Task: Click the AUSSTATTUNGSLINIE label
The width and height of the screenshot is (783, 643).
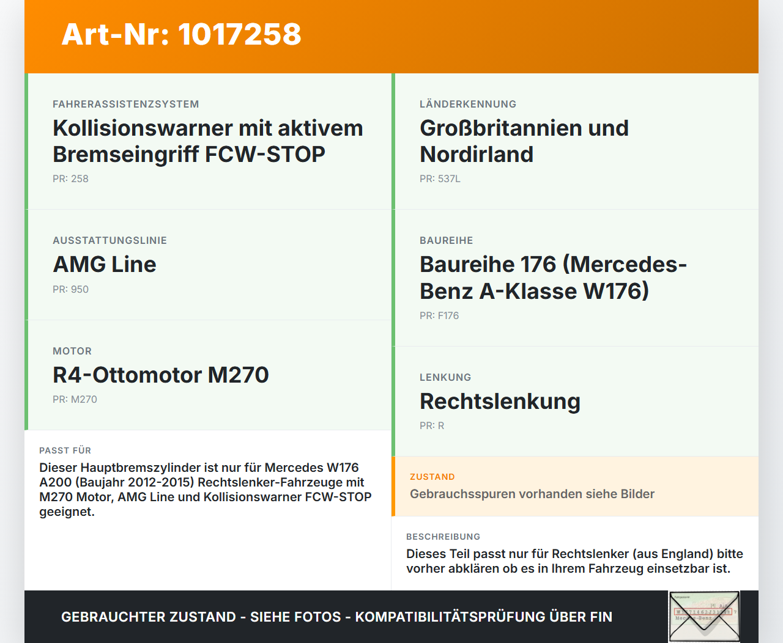Action: [110, 240]
